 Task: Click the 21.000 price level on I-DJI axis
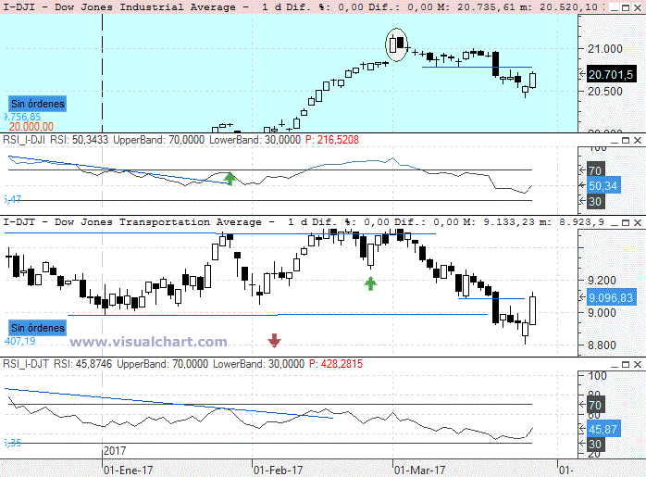[604, 49]
